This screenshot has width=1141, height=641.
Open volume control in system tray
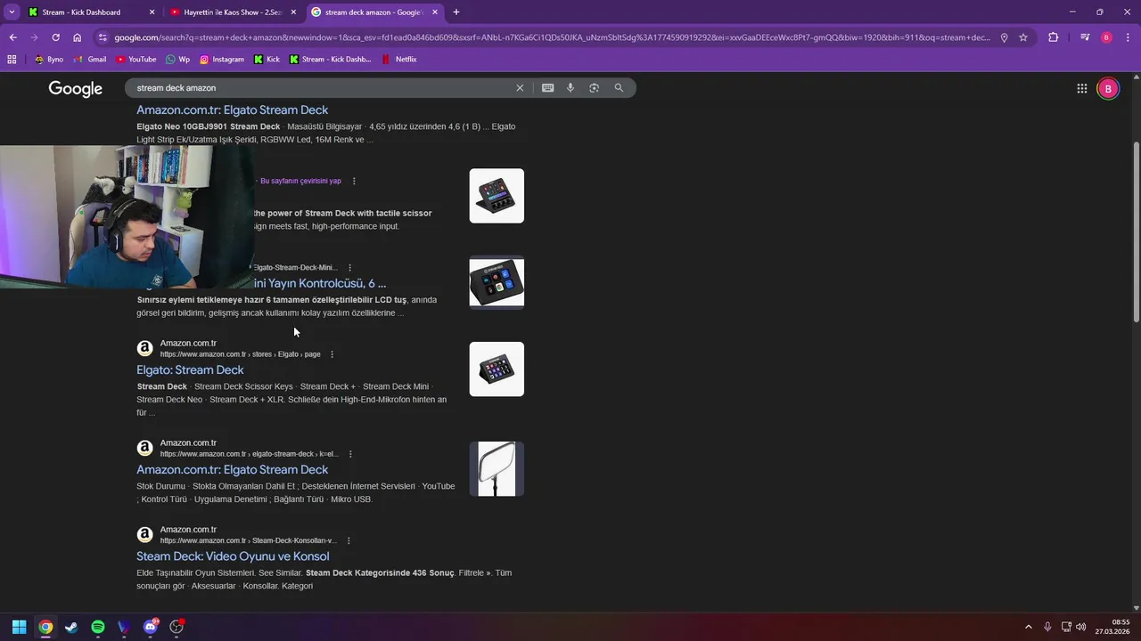tap(1081, 627)
